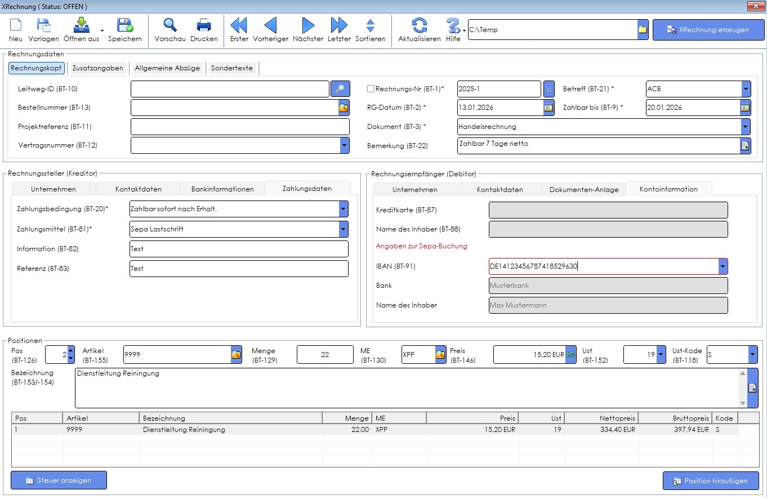This screenshot has width=767, height=499.
Task: Increase the Pos (BT-126) stepper value
Action: (70, 351)
